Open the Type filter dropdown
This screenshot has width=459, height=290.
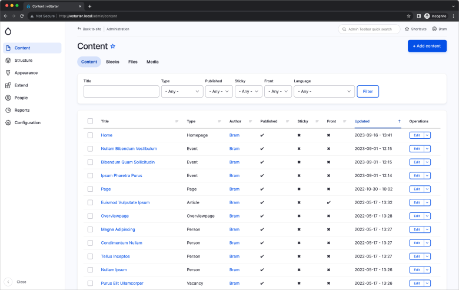click(x=182, y=91)
